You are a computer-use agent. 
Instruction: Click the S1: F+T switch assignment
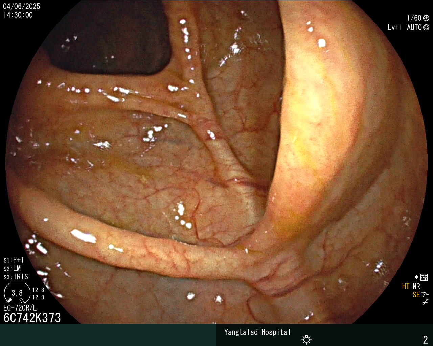14,260
